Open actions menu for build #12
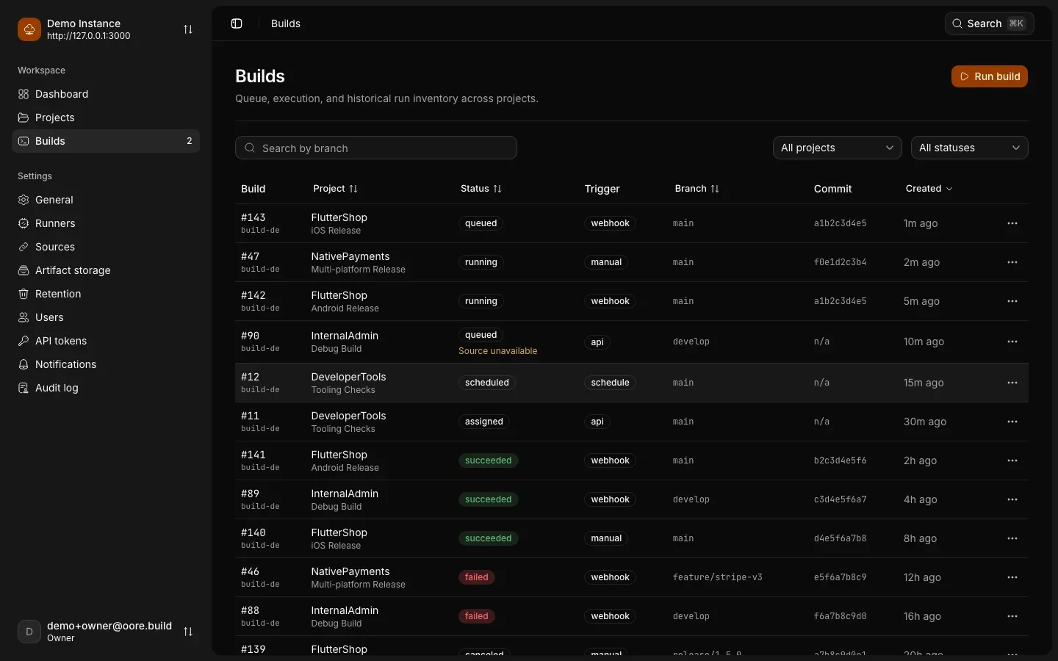 (x=1012, y=383)
